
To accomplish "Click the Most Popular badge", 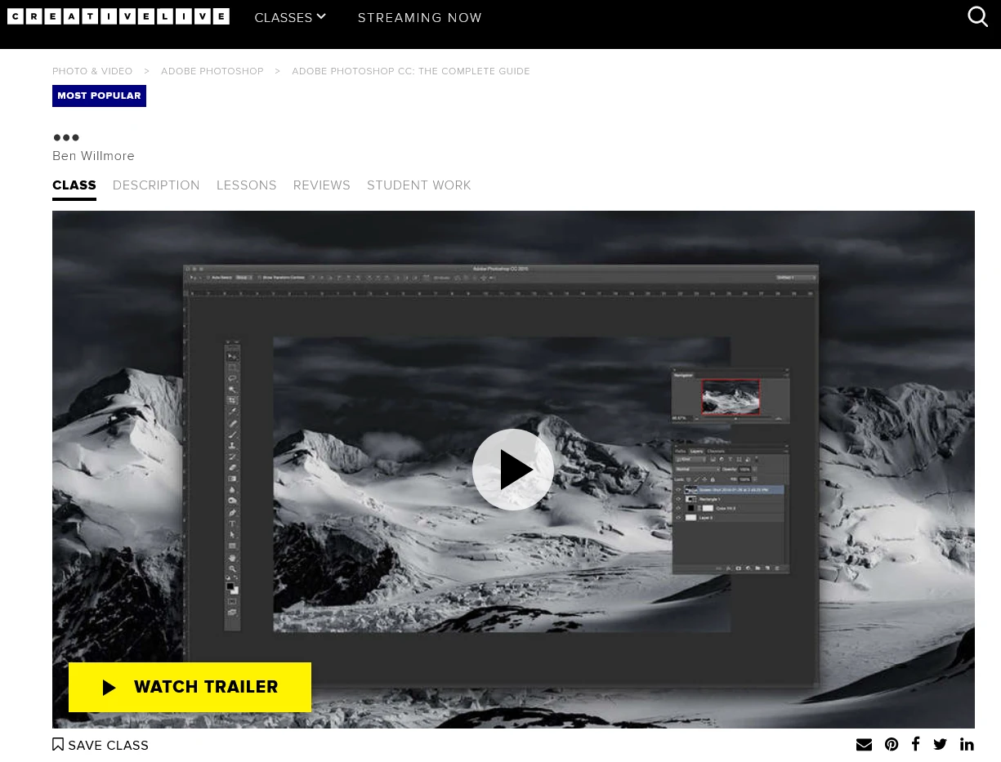I will point(99,96).
